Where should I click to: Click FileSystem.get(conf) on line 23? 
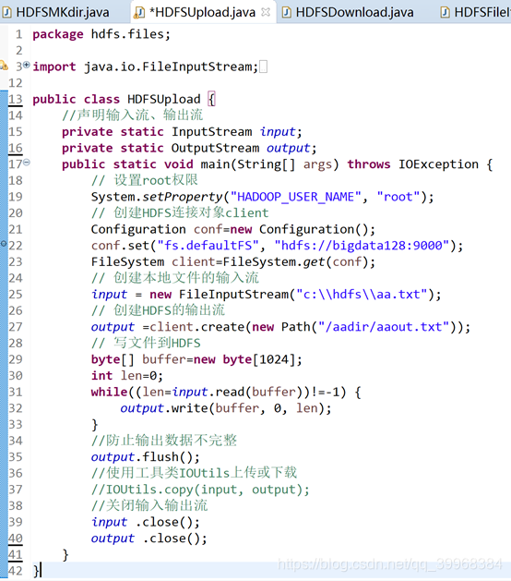click(295, 262)
